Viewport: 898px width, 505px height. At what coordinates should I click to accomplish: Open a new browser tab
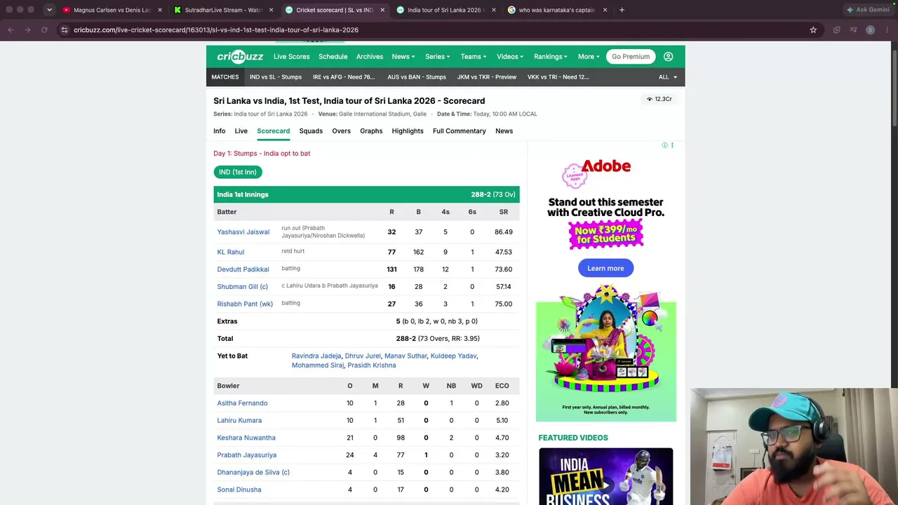click(x=622, y=10)
